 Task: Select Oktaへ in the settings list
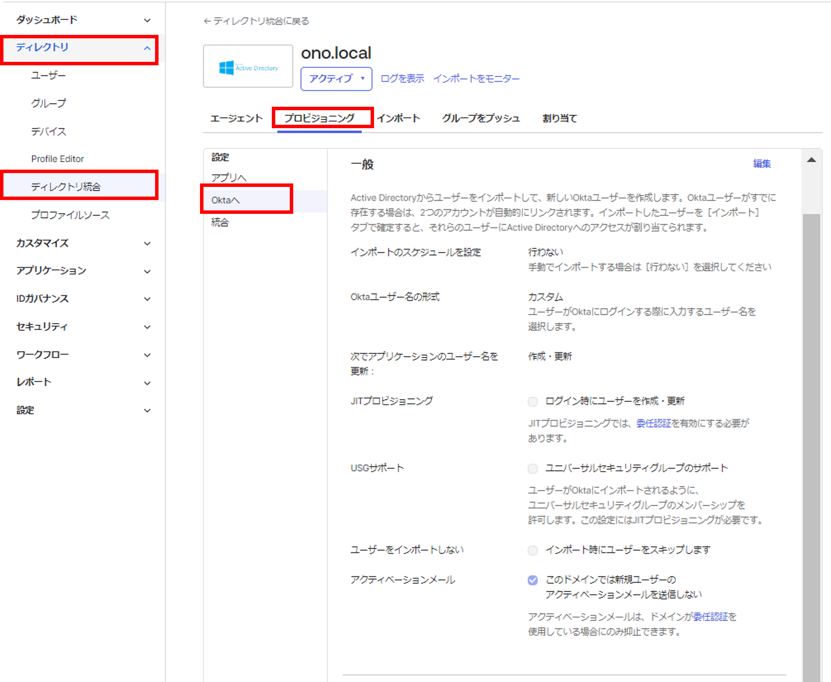pyautogui.click(x=265, y=200)
